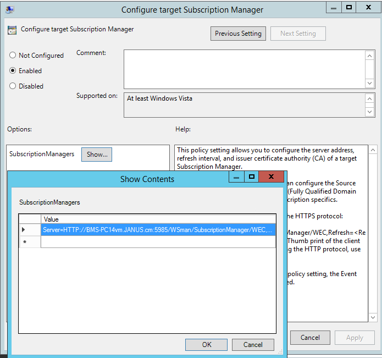
Task: Click the policy setting icon beside the title
Action: [x=12, y=30]
